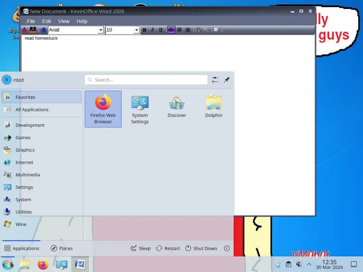Switch to the Places tab

click(x=62, y=248)
